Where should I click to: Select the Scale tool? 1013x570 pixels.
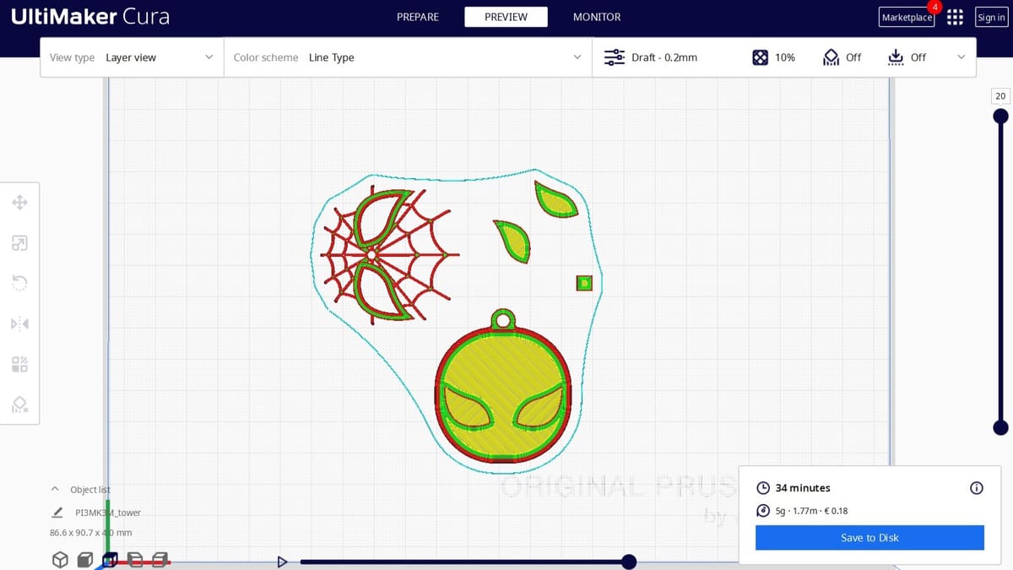tap(19, 243)
